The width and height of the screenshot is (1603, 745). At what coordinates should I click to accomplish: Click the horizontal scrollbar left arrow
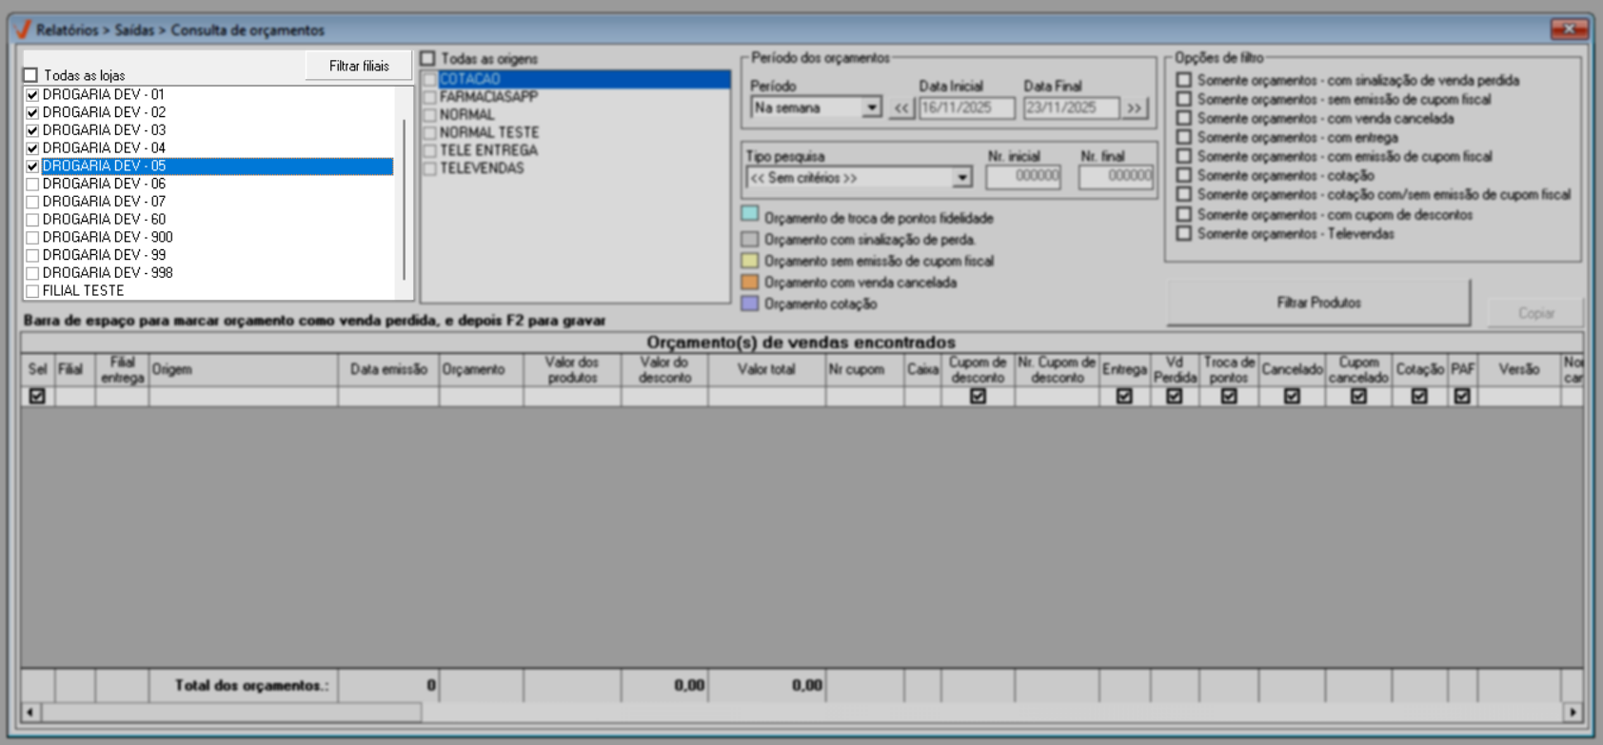point(30,712)
